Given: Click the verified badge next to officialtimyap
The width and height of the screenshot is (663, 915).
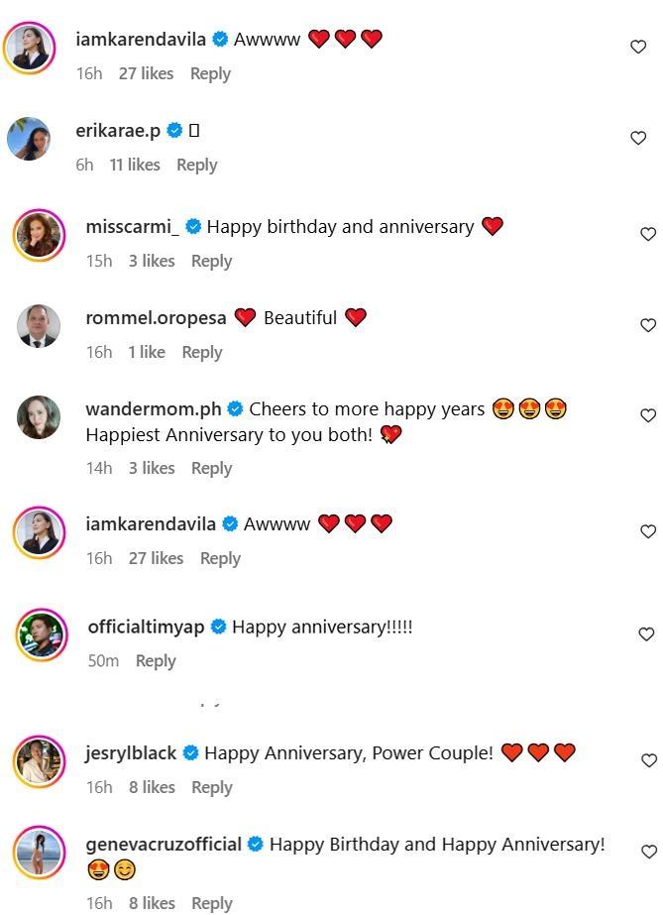Looking at the screenshot, I should (216, 627).
